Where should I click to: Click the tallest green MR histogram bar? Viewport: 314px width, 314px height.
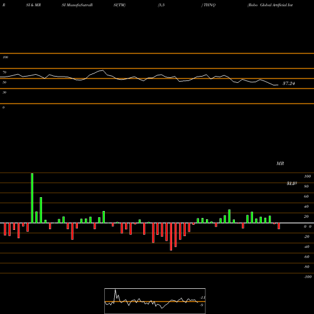32,198
